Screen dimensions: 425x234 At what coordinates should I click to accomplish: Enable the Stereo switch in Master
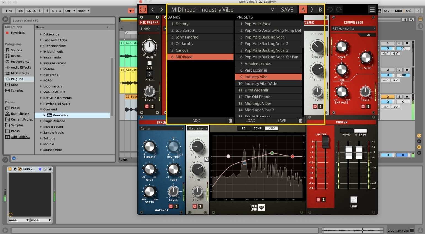[x=360, y=130]
